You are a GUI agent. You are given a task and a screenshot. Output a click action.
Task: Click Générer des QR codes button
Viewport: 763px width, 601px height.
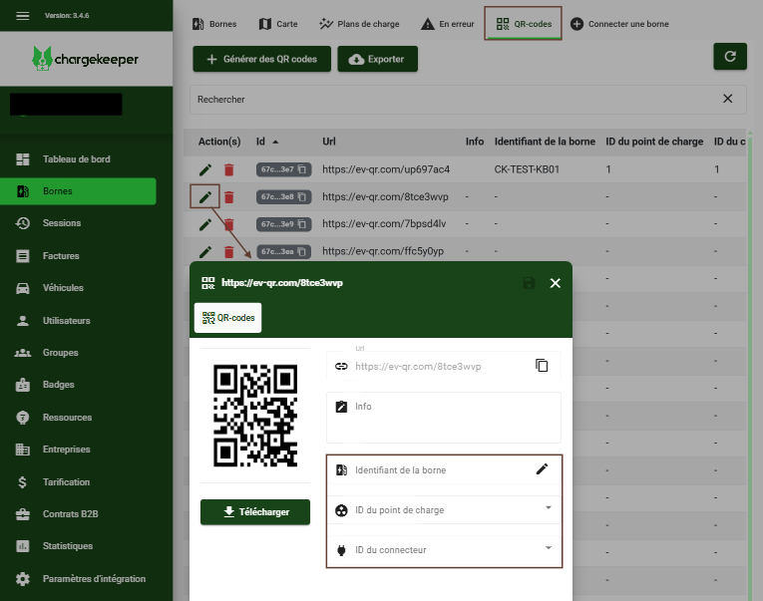pyautogui.click(x=261, y=59)
